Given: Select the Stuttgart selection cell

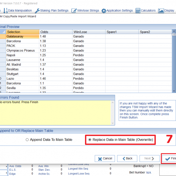Looking at the screenshot, I should [23, 74].
